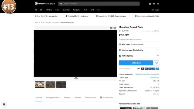Open the Add-Ons menu
The width and height of the screenshot is (194, 109).
49,10
